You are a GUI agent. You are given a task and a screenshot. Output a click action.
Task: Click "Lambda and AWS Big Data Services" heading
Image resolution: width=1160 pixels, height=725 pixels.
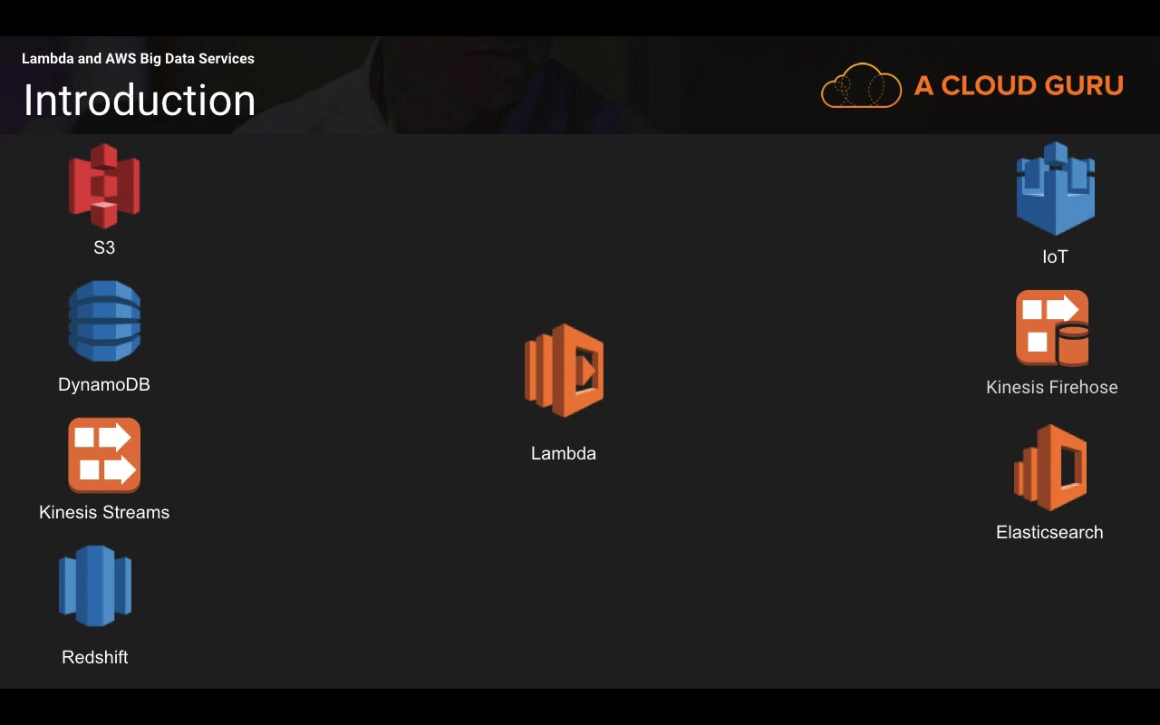138,59
